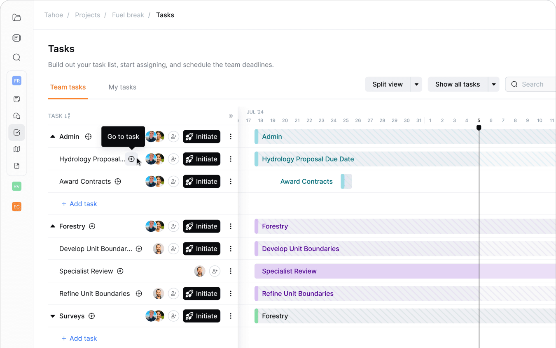Image resolution: width=556 pixels, height=348 pixels.
Task: Select the tasks checklist icon in the sidebar
Action: tap(17, 132)
